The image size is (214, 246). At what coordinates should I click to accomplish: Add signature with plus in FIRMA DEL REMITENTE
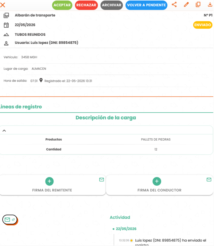49,181
